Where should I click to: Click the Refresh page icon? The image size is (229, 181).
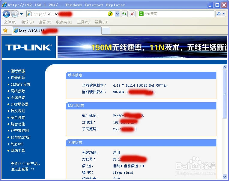pos(124,14)
